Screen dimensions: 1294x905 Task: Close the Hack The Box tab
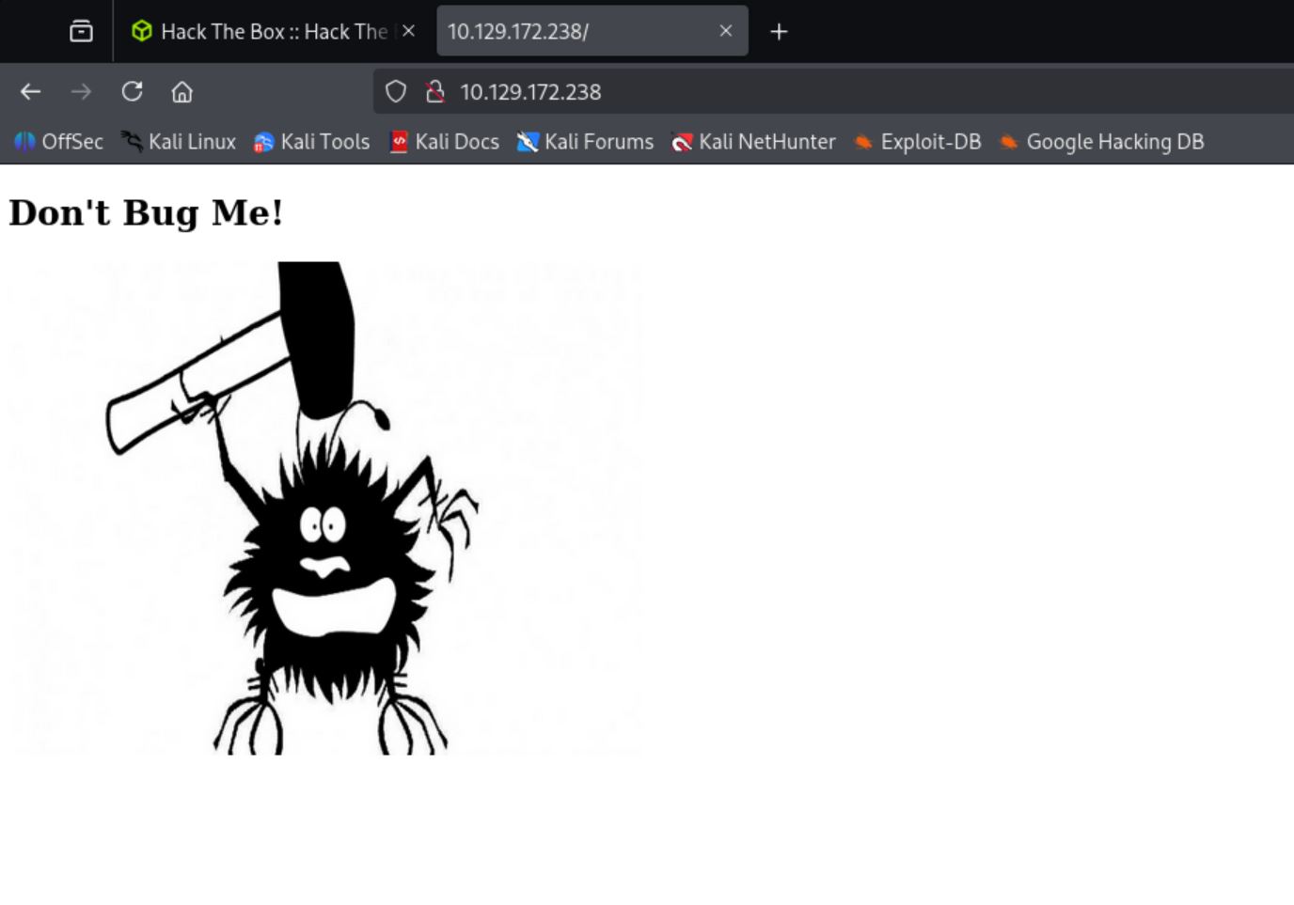409,31
